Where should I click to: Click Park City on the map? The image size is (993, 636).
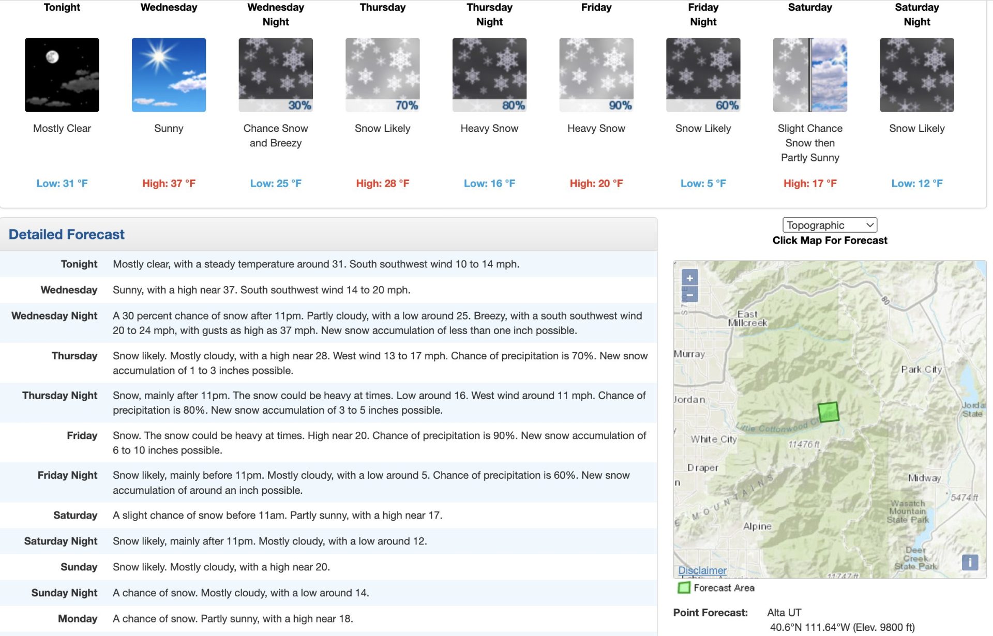[921, 369]
